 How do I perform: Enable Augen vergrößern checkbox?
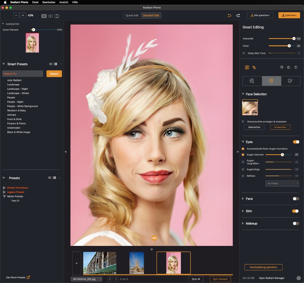pyautogui.click(x=243, y=162)
